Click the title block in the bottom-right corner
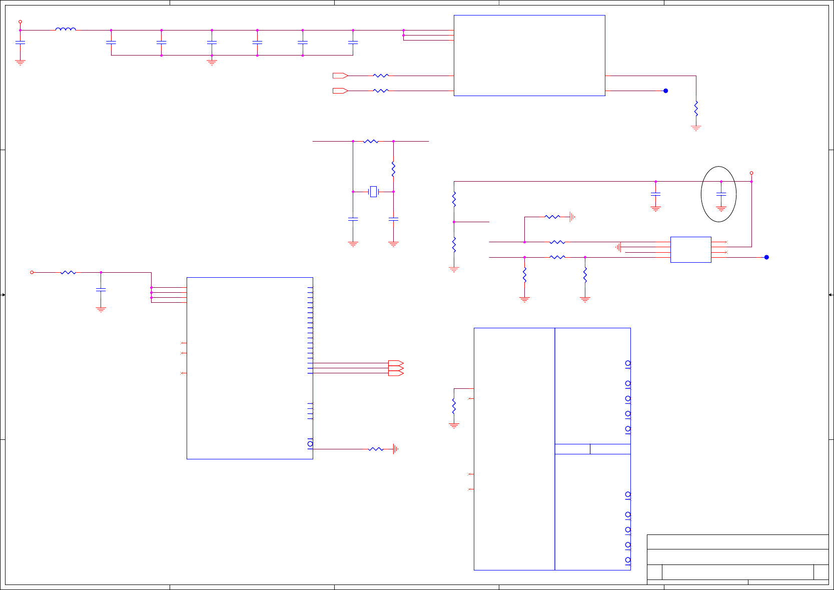834x590 pixels. pyautogui.click(x=737, y=559)
